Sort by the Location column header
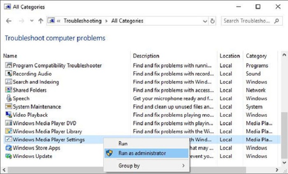 pos(230,56)
